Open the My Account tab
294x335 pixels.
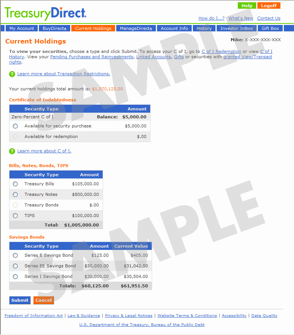point(22,28)
